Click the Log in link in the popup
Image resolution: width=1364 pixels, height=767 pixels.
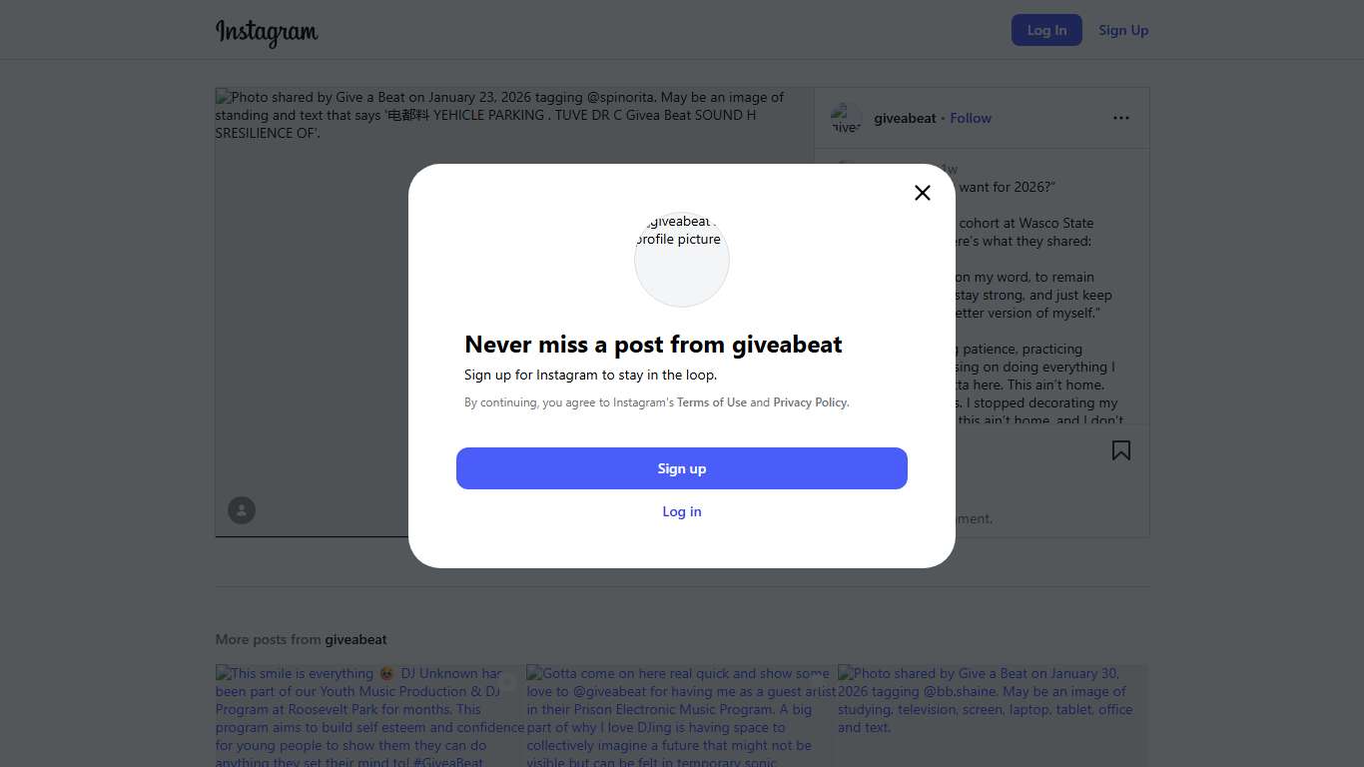pos(681,511)
